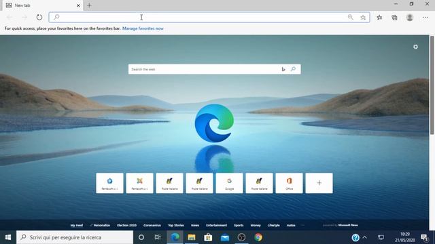Click the network icon in tray
Image resolution: width=435 pixels, height=244 pixels.
pyautogui.click(x=381, y=237)
